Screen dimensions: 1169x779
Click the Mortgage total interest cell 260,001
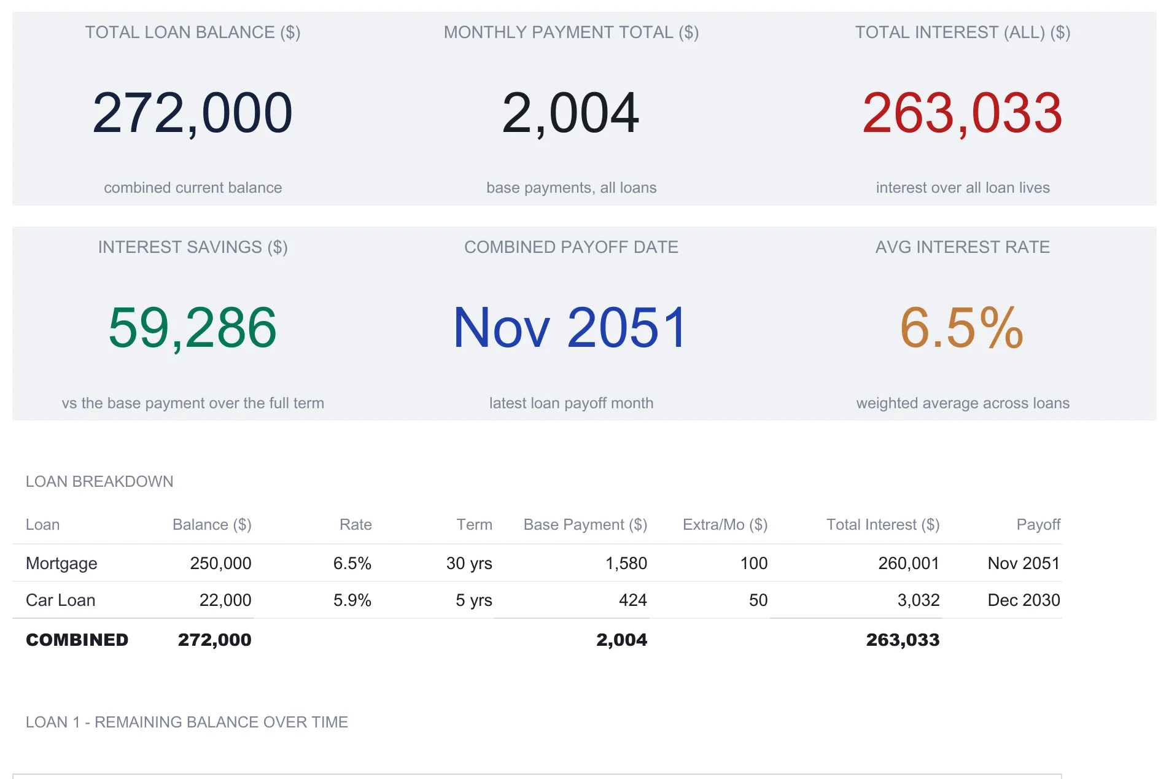pyautogui.click(x=909, y=564)
